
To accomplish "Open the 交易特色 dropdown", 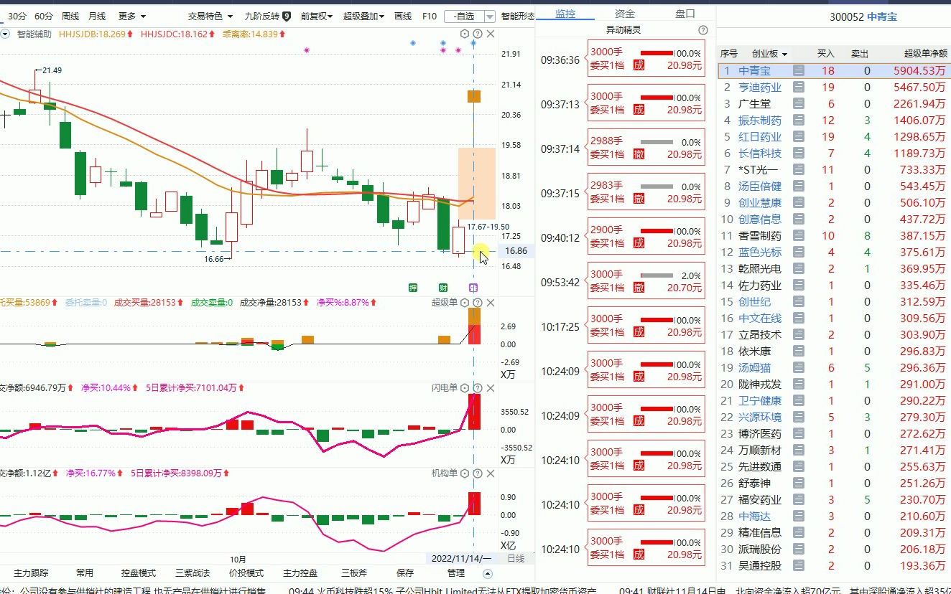I will pyautogui.click(x=210, y=16).
